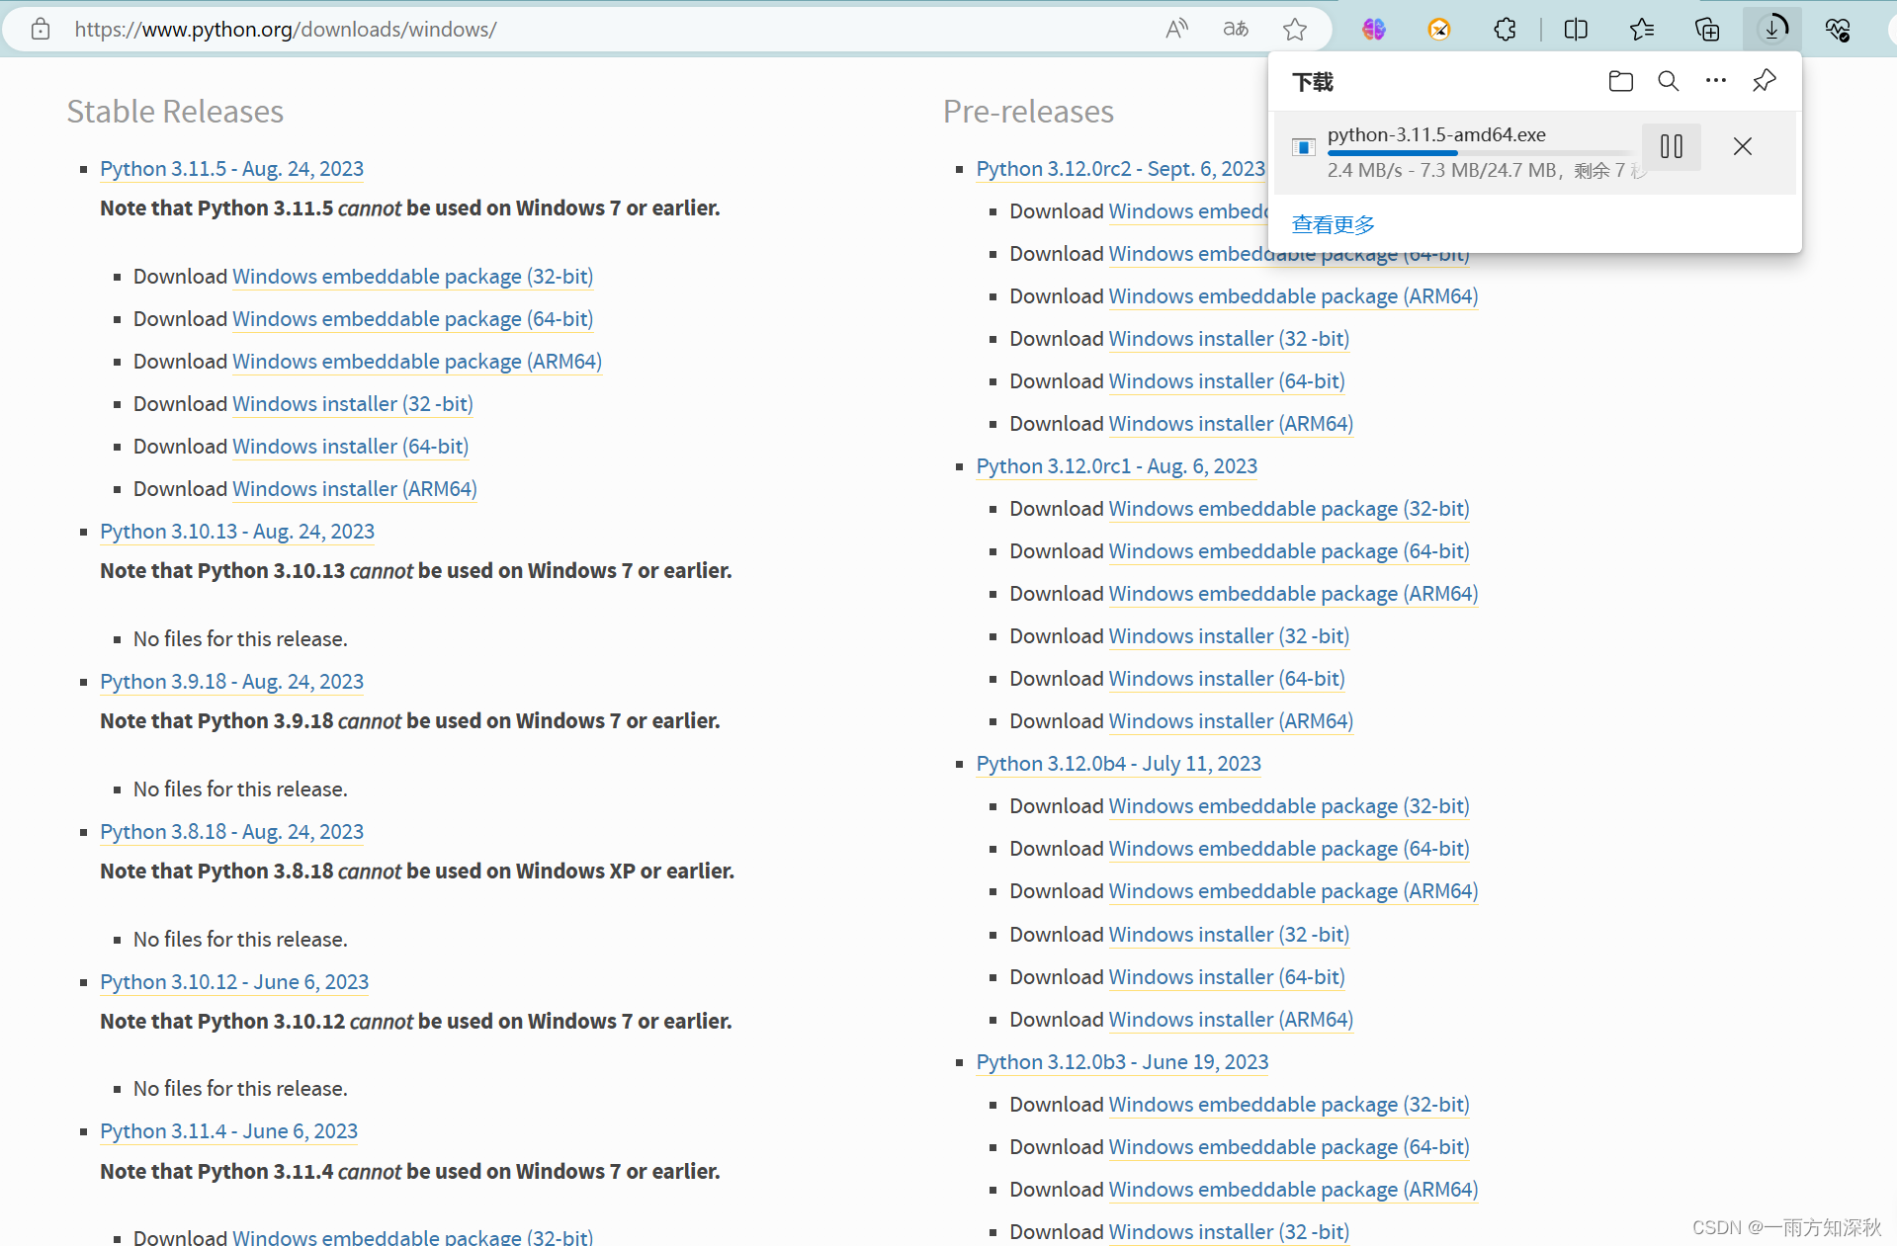Image resolution: width=1897 pixels, height=1246 pixels.
Task: Pin the downloads panel open
Action: pyautogui.click(x=1764, y=80)
